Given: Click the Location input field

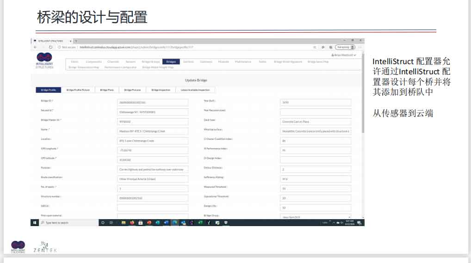Looking at the screenshot, I should [153, 141].
